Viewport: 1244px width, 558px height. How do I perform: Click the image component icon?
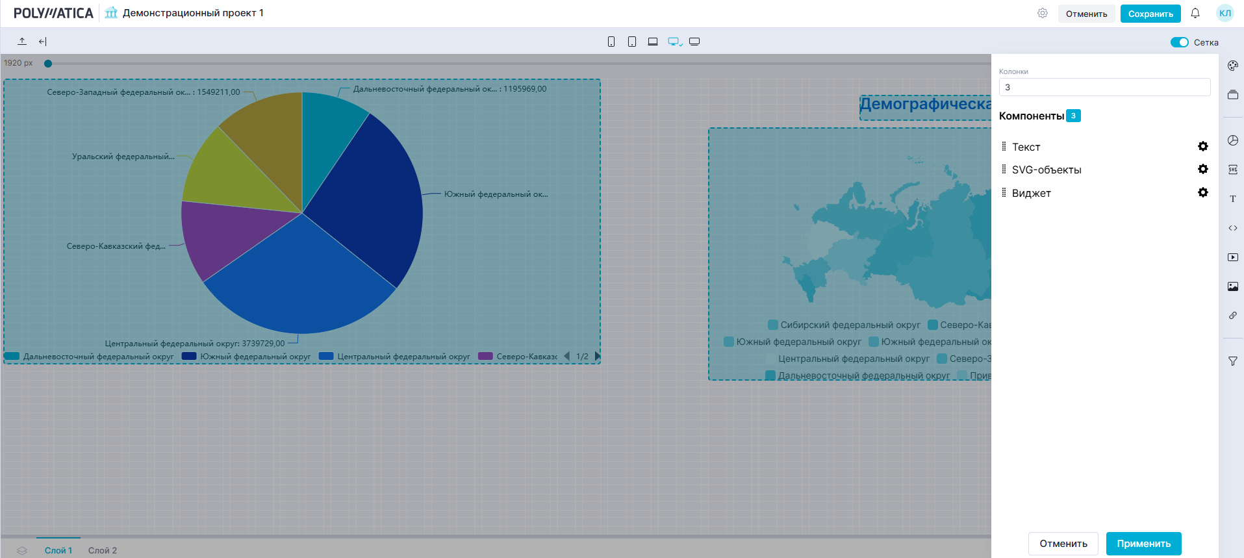tap(1232, 286)
